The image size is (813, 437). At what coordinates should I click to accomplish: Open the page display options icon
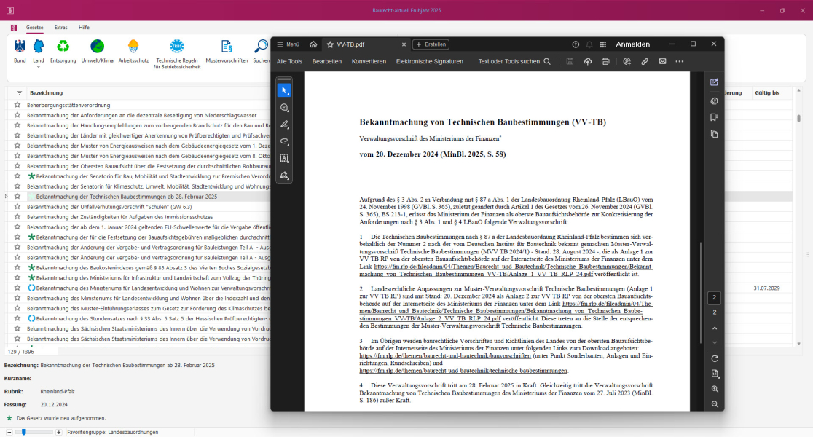715,374
